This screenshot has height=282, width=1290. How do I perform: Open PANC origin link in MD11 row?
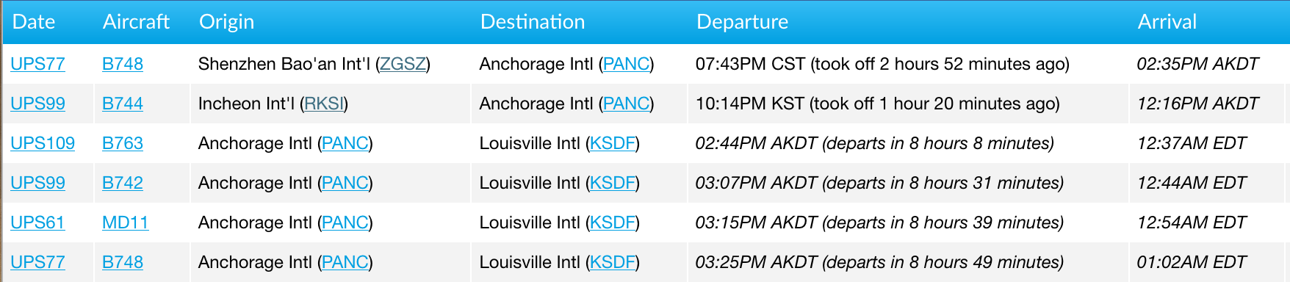coord(345,223)
